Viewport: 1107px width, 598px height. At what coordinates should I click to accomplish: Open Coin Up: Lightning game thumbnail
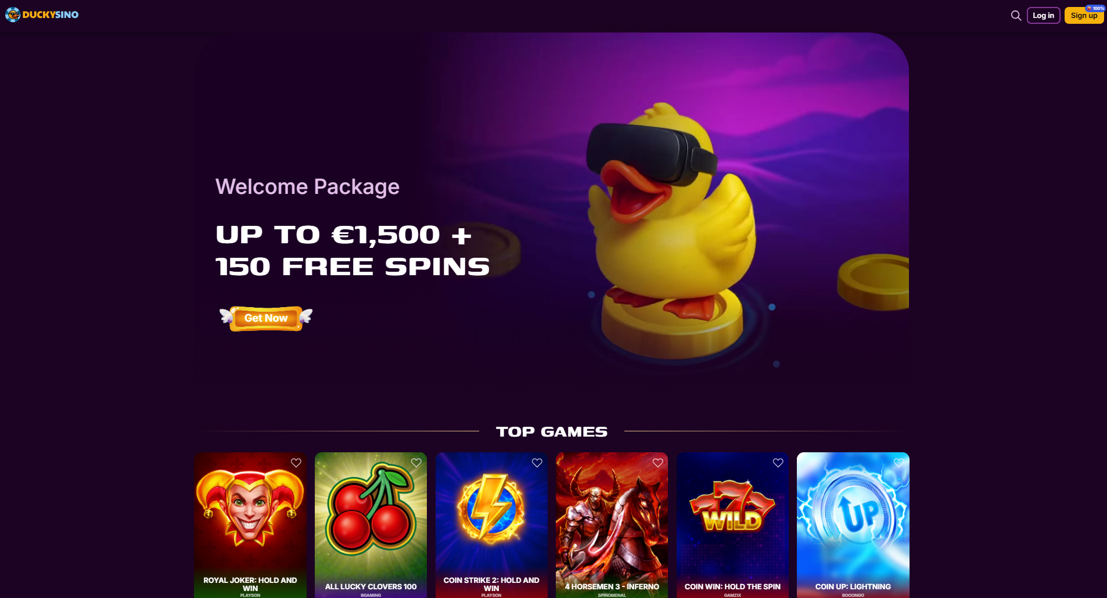[853, 525]
